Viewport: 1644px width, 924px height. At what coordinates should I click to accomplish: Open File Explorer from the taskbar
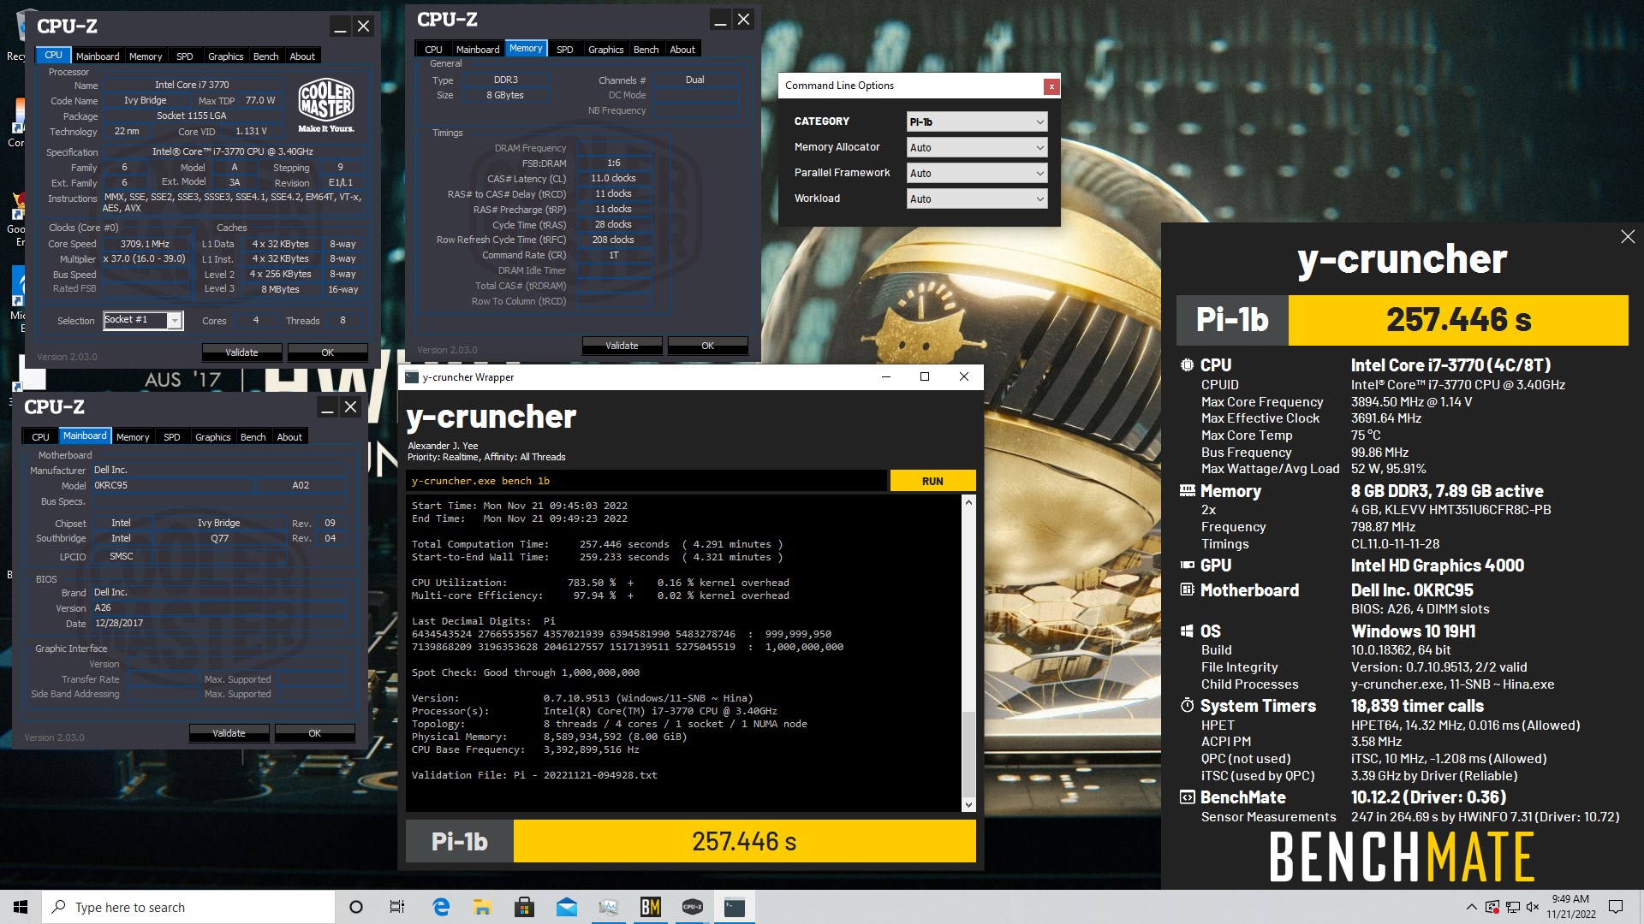tap(482, 907)
